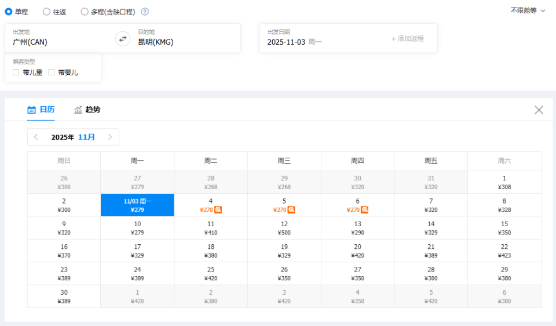This screenshot has width=556, height=326.
Task: Select the 单程 one-way radio button
Action: 8,12
